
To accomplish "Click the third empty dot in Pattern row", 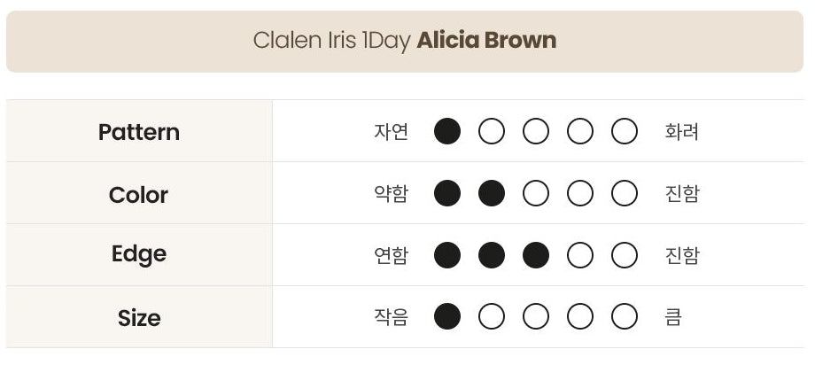I will pos(580,132).
